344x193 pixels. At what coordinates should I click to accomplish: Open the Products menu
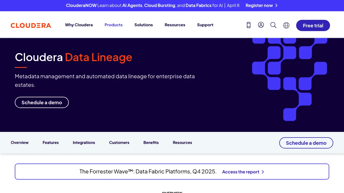[113, 25]
